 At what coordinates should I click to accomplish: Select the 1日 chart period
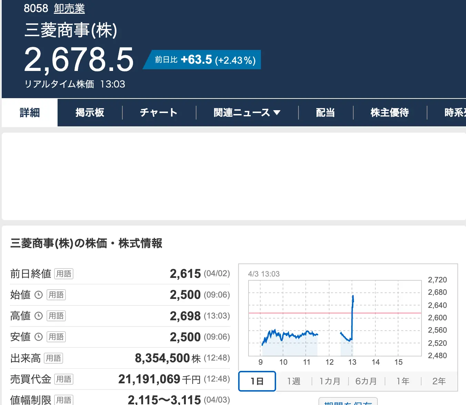click(257, 381)
